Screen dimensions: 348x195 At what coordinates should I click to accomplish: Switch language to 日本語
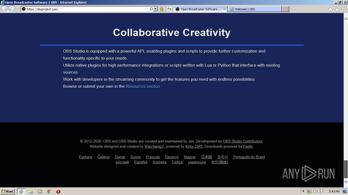(x=206, y=157)
